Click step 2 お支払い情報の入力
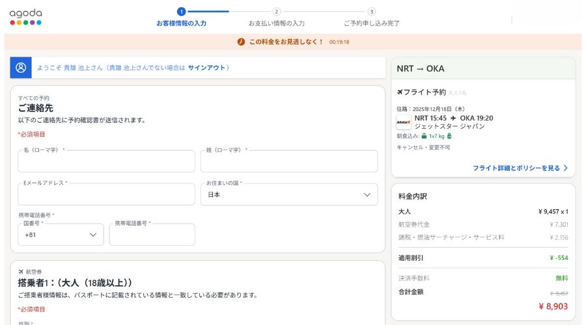586x325 pixels. tap(277, 18)
